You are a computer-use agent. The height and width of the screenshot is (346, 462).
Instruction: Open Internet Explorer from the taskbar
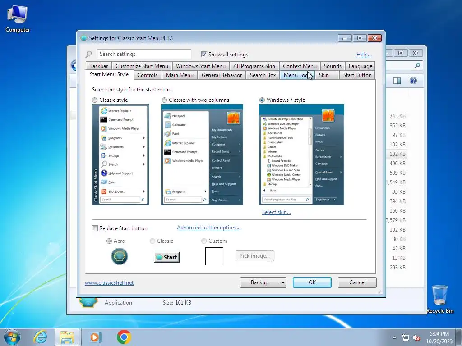point(40,337)
